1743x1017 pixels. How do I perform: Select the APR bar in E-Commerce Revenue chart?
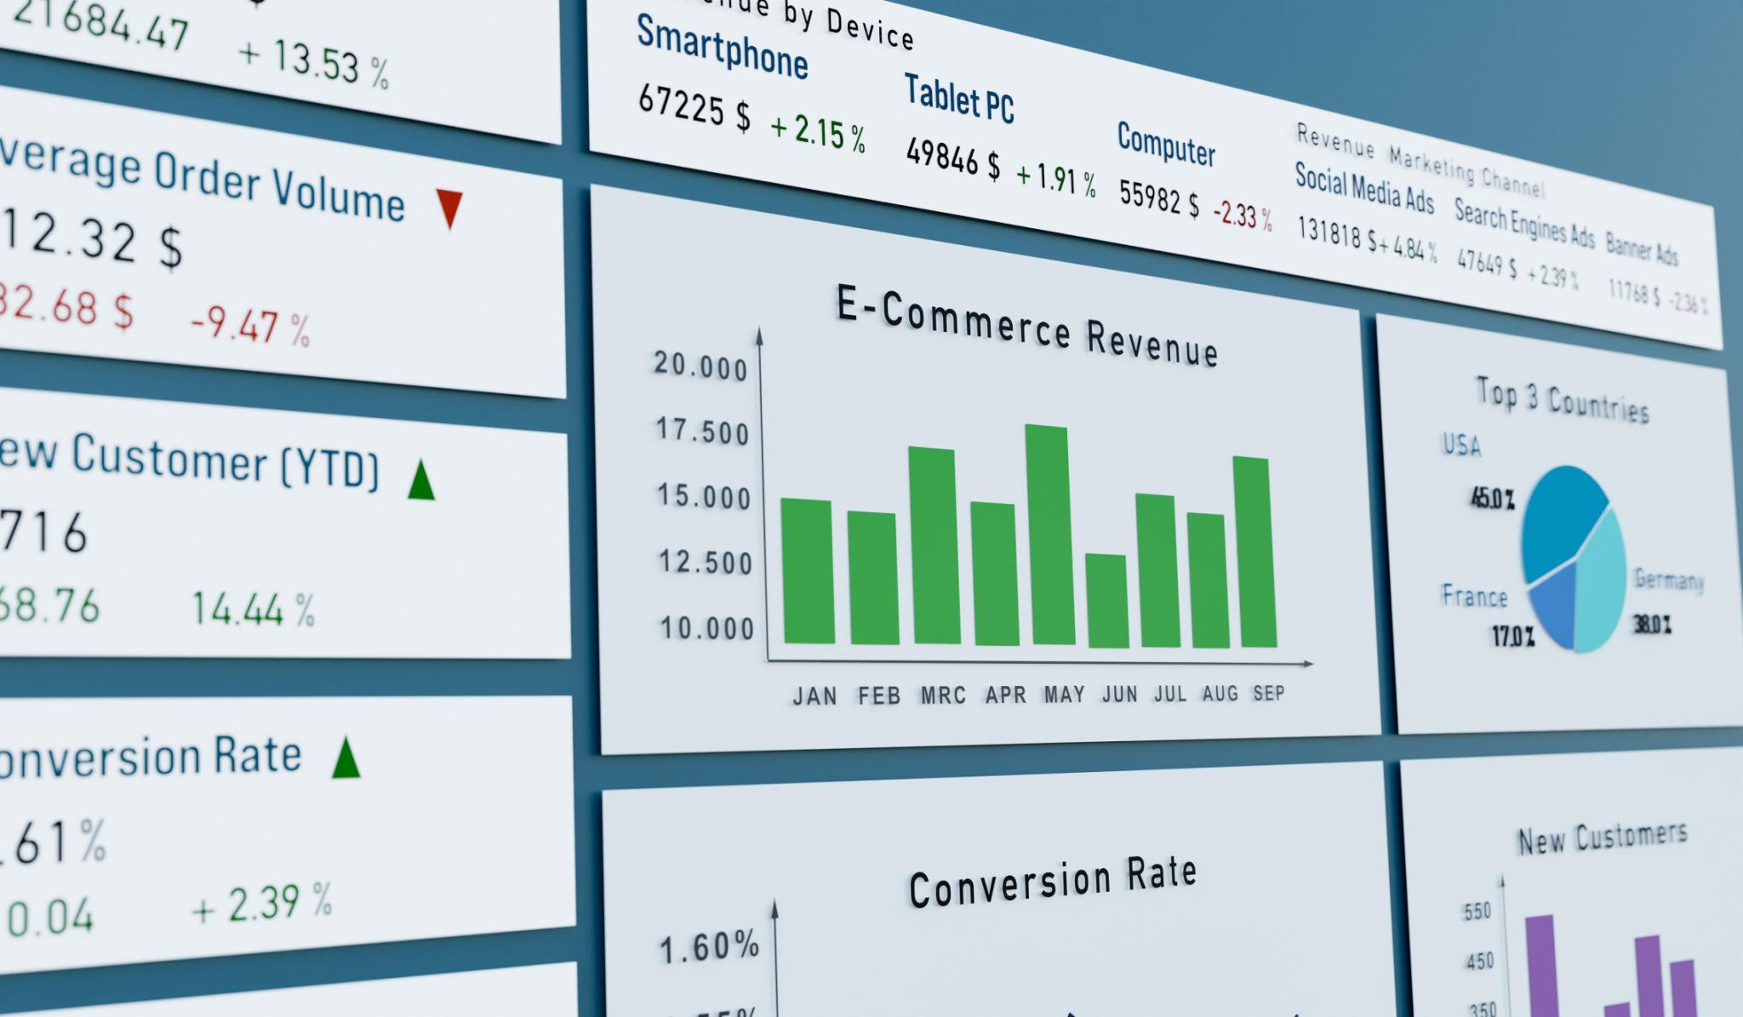point(994,574)
